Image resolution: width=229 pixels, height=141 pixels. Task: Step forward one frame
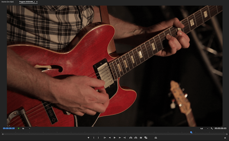pyautogui.click(x=120, y=138)
